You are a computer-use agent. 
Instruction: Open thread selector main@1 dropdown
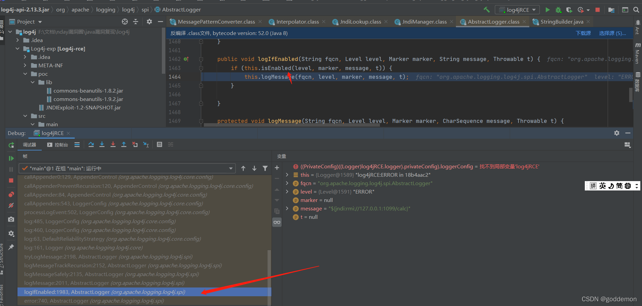point(127,168)
